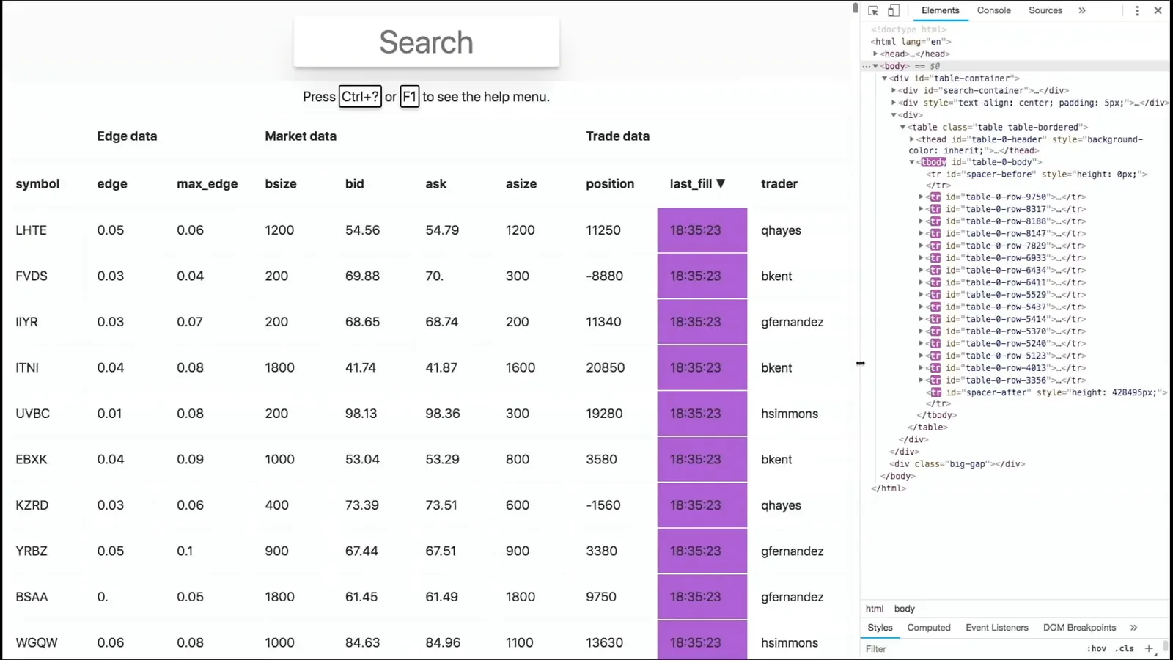This screenshot has height=660, width=1173.
Task: Show more Styles pane tabs chevron
Action: (x=1134, y=628)
